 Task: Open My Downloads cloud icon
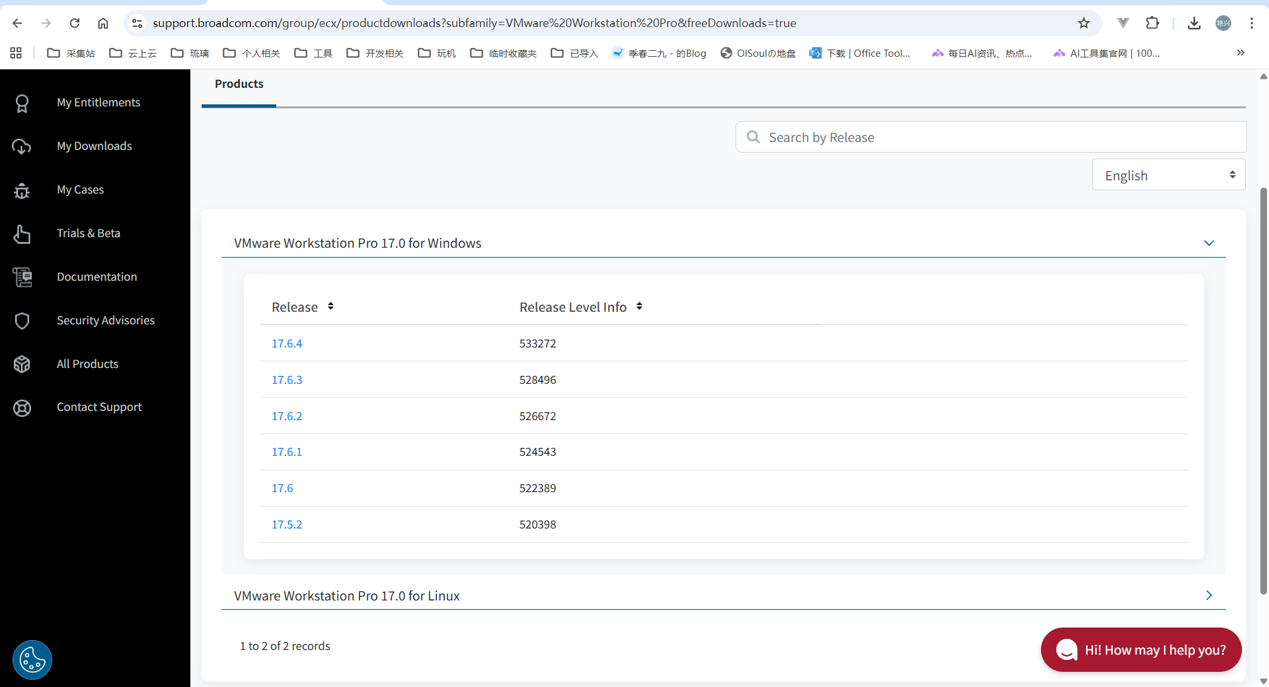(x=22, y=147)
